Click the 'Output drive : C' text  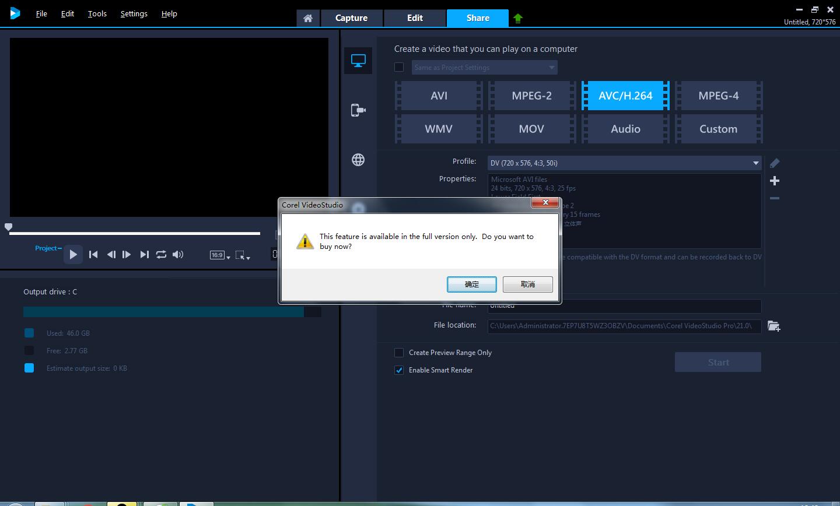50,291
